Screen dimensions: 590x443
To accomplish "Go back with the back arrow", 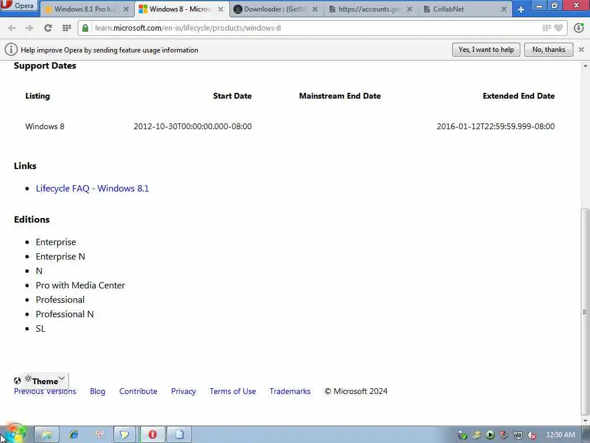I will pos(12,28).
